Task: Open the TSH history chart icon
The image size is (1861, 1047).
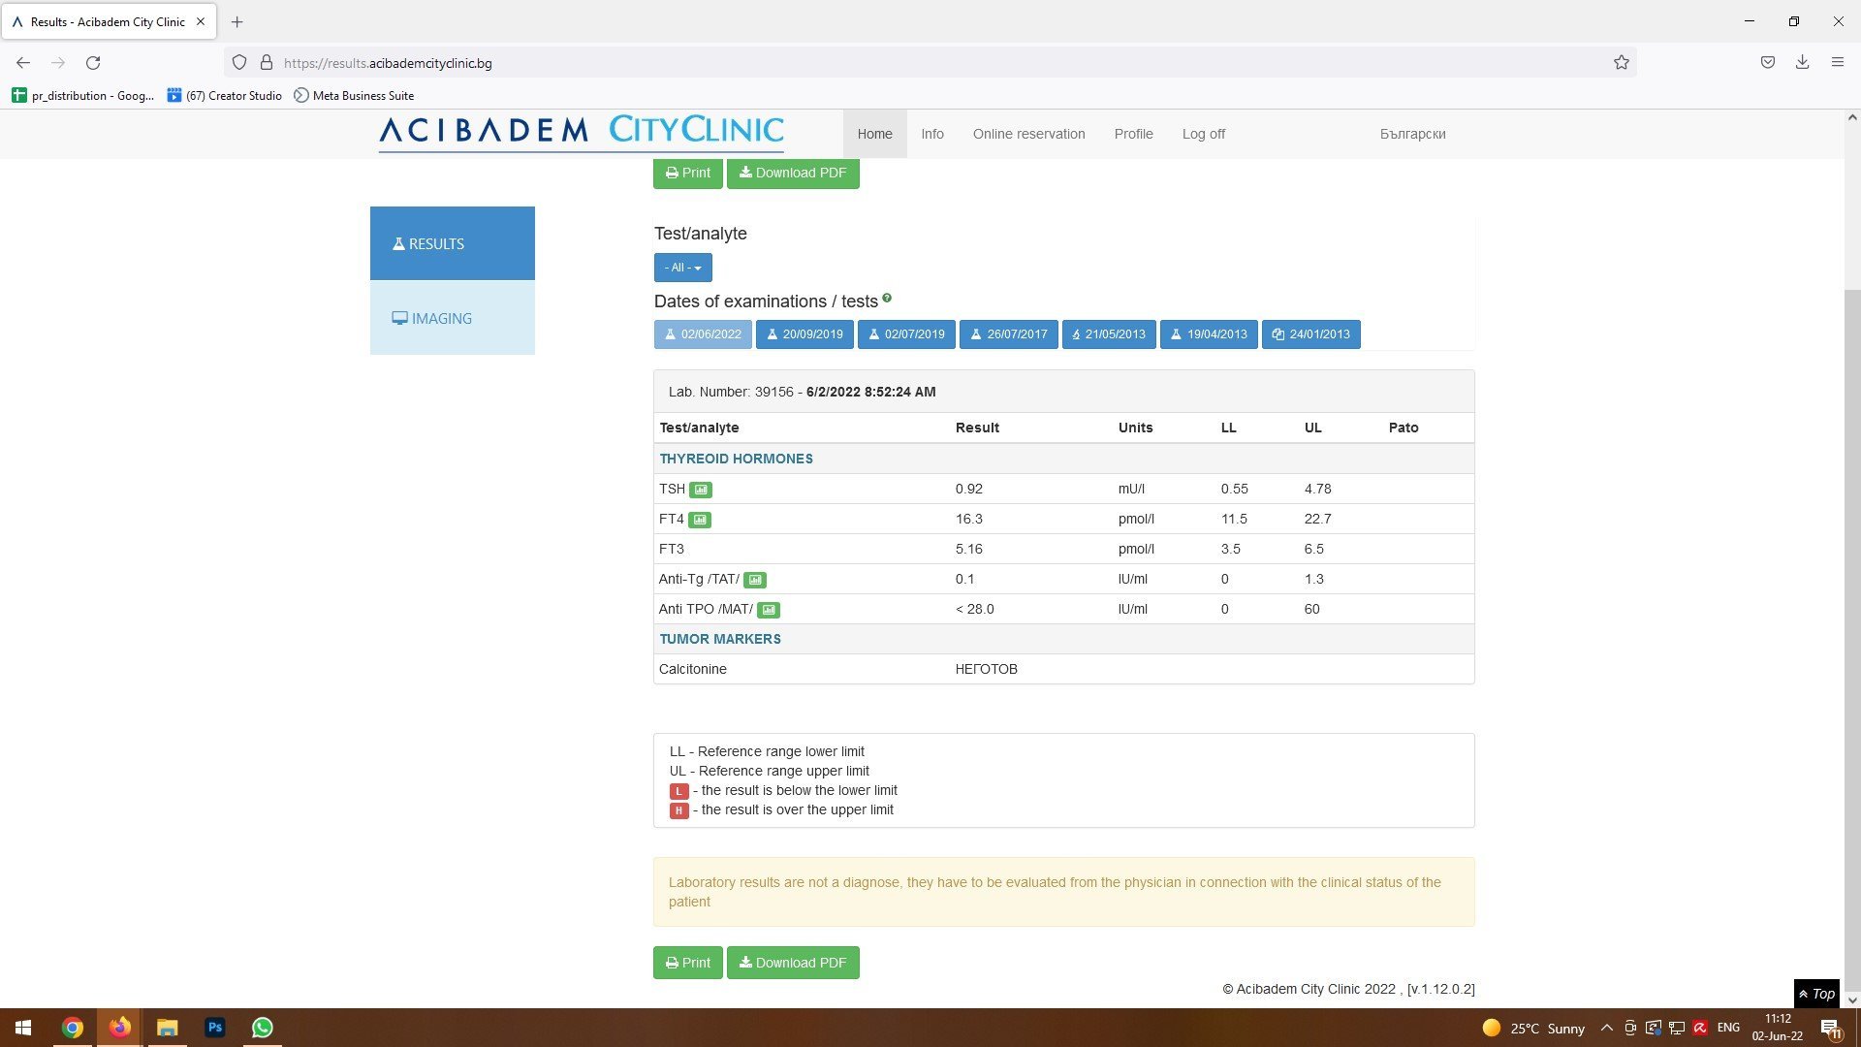Action: [x=700, y=490]
